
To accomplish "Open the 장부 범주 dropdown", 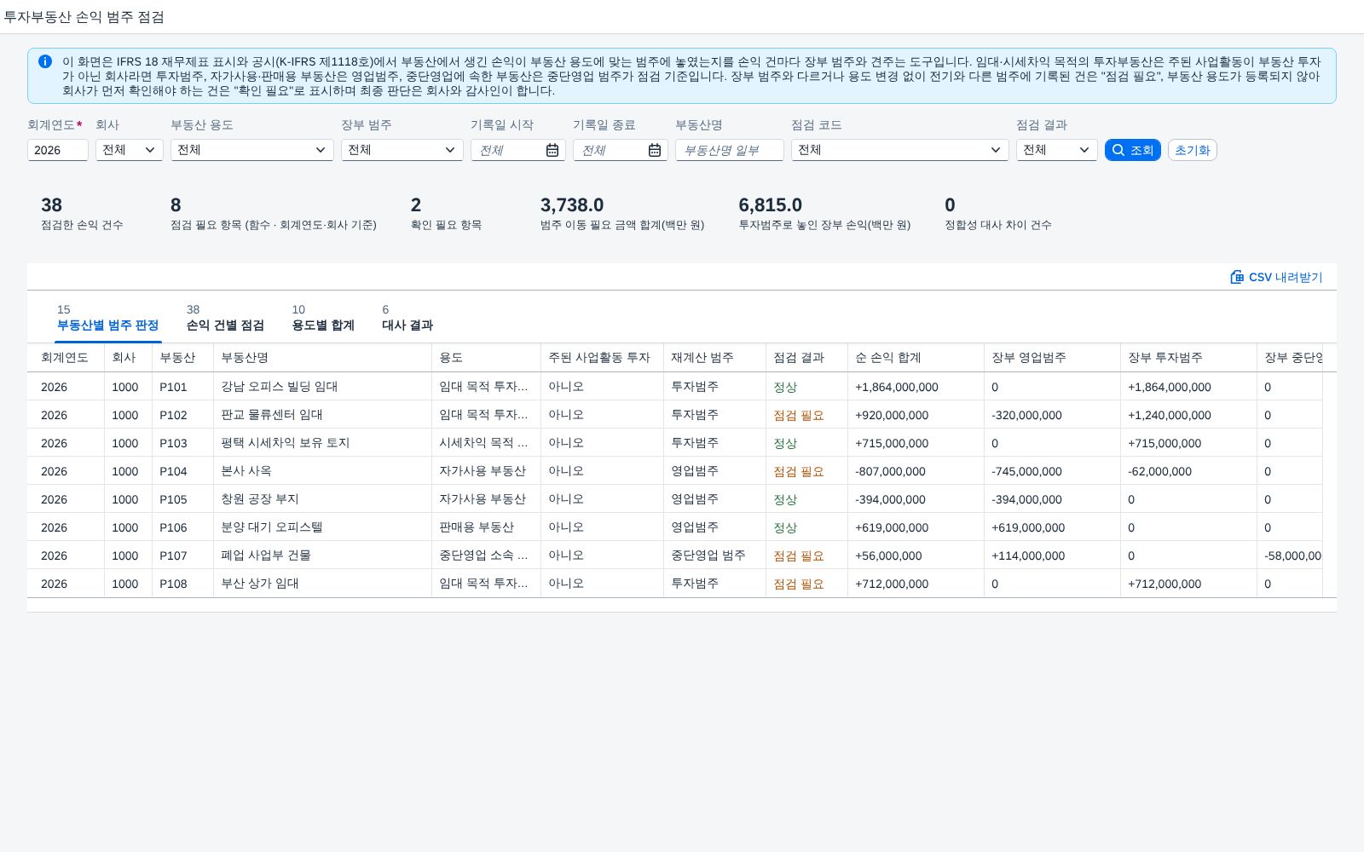I will coord(402,150).
